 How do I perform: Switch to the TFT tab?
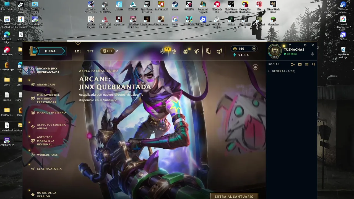point(90,51)
